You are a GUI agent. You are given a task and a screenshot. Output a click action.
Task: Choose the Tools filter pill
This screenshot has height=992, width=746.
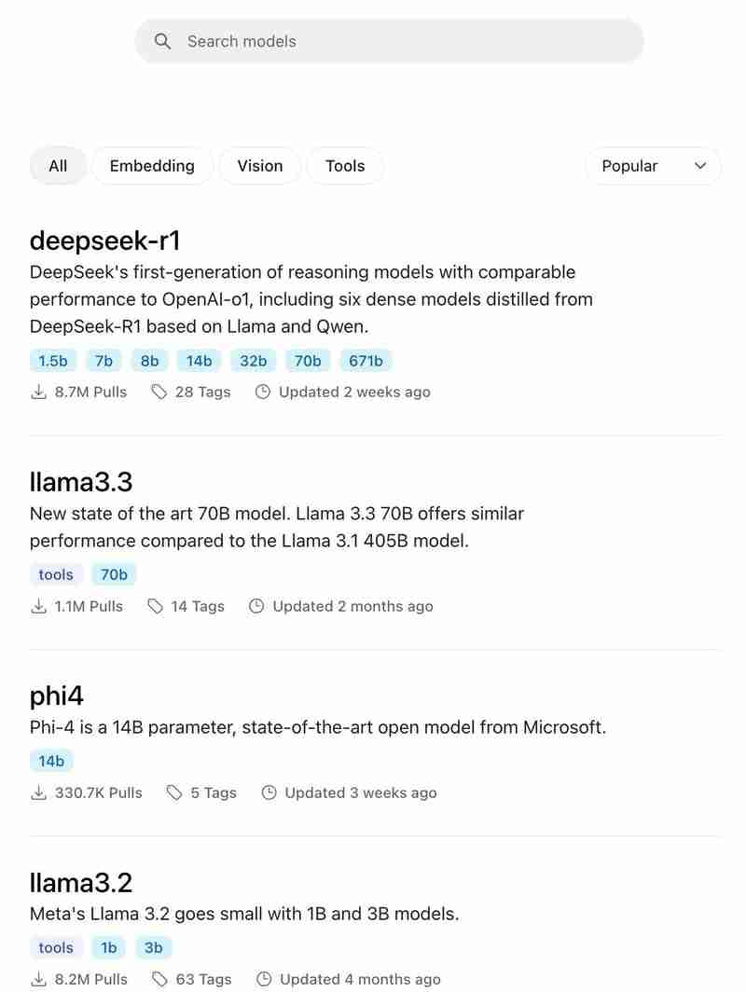point(345,166)
